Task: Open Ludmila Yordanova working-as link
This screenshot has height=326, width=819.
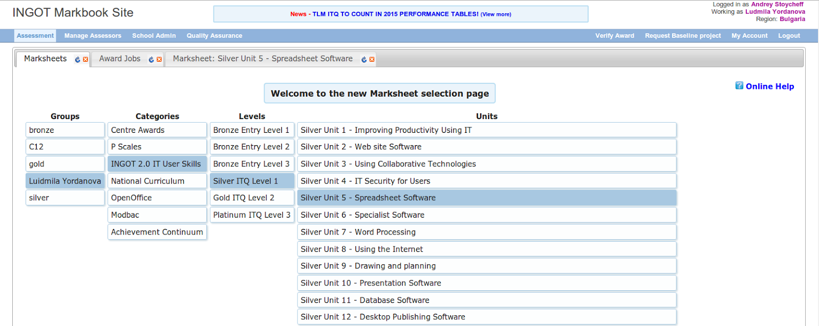Action: point(775,11)
